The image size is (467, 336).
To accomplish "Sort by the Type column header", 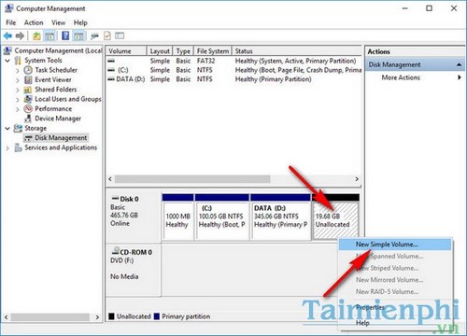I will 183,51.
